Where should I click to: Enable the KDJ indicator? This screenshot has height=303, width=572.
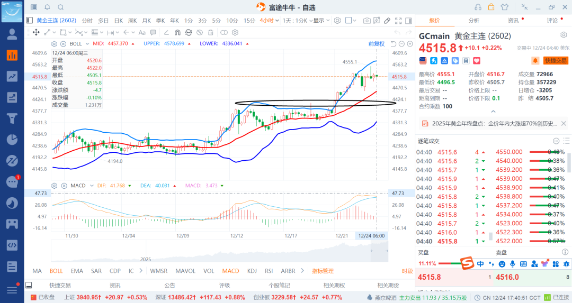click(253, 271)
